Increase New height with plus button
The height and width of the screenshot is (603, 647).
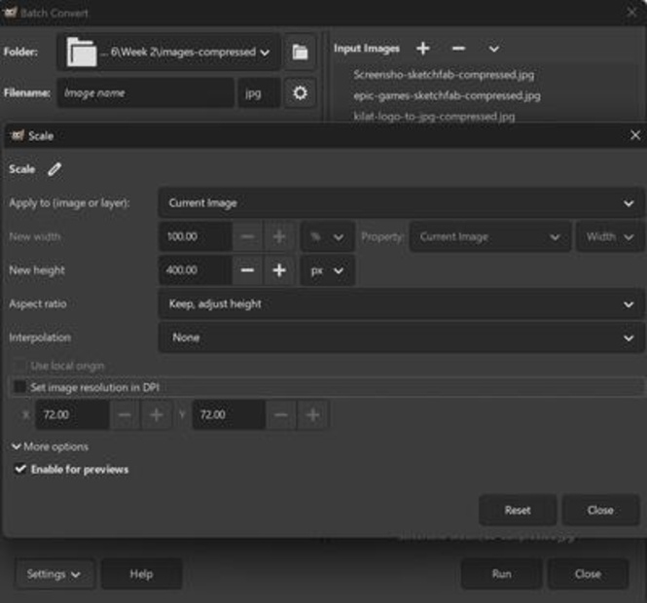click(x=279, y=270)
